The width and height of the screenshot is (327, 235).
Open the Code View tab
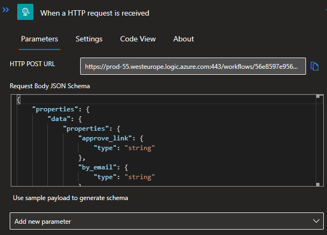[x=138, y=39]
